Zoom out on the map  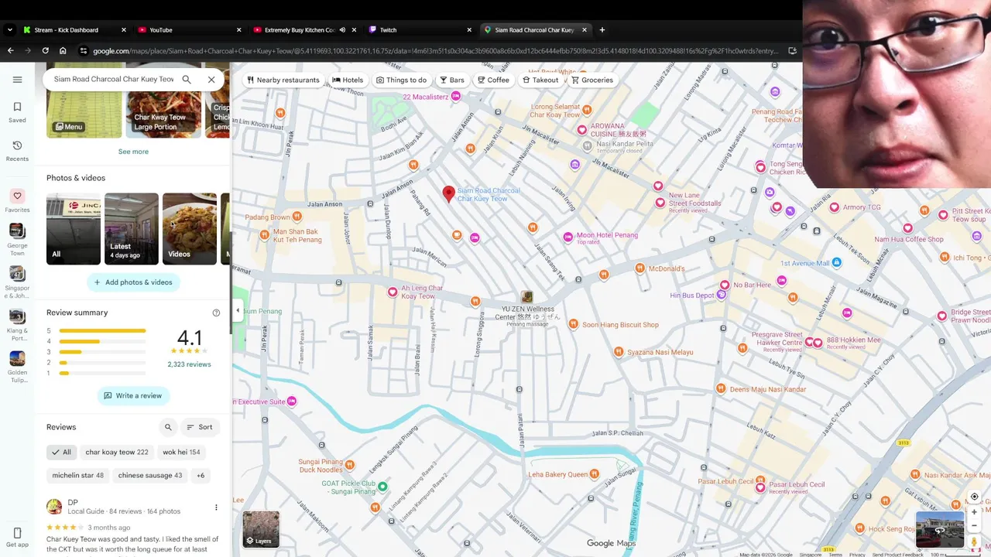974,526
